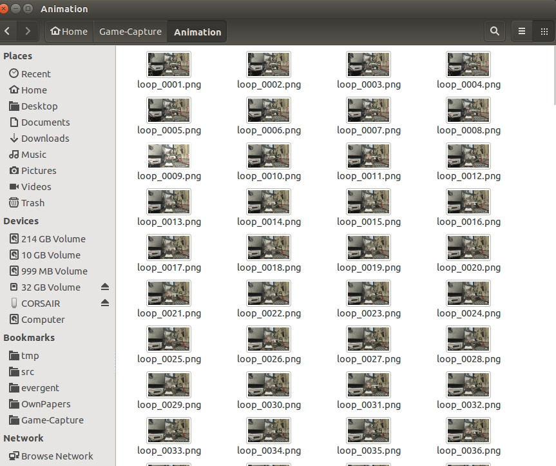Close the Animation window

(3, 8)
